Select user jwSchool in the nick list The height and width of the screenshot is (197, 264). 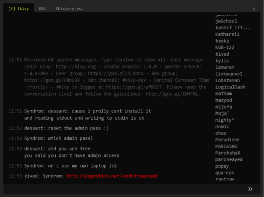tap(226, 21)
